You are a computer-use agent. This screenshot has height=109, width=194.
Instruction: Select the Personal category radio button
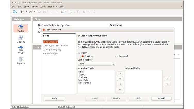(x=116, y=56)
